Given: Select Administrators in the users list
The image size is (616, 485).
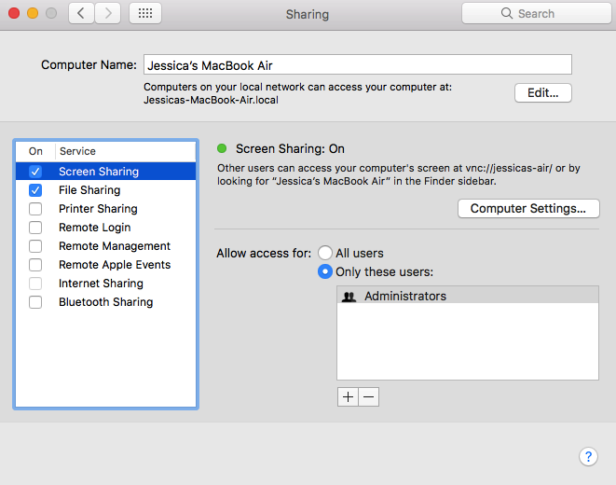Looking at the screenshot, I should click(468, 296).
